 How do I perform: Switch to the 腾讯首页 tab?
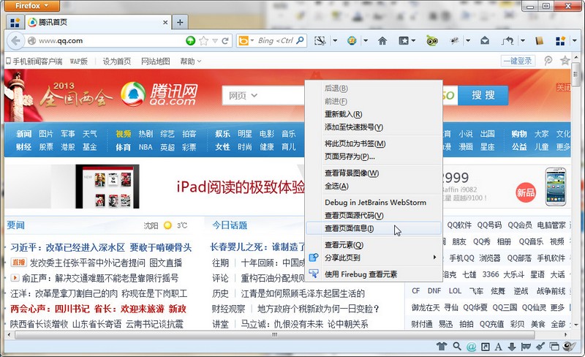tap(98, 23)
